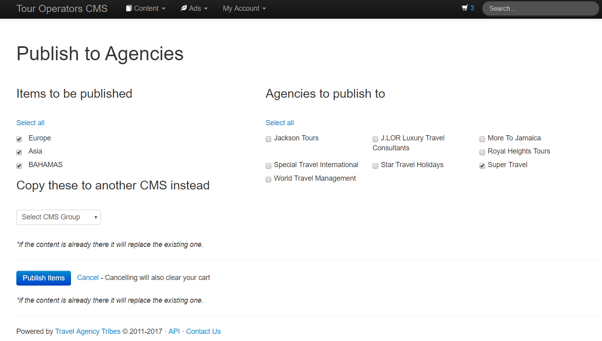The width and height of the screenshot is (602, 341).
Task: Deselect the Super Travel checkbox
Action: (482, 166)
